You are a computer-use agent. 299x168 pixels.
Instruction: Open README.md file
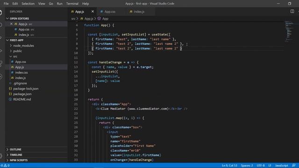coord(22,99)
